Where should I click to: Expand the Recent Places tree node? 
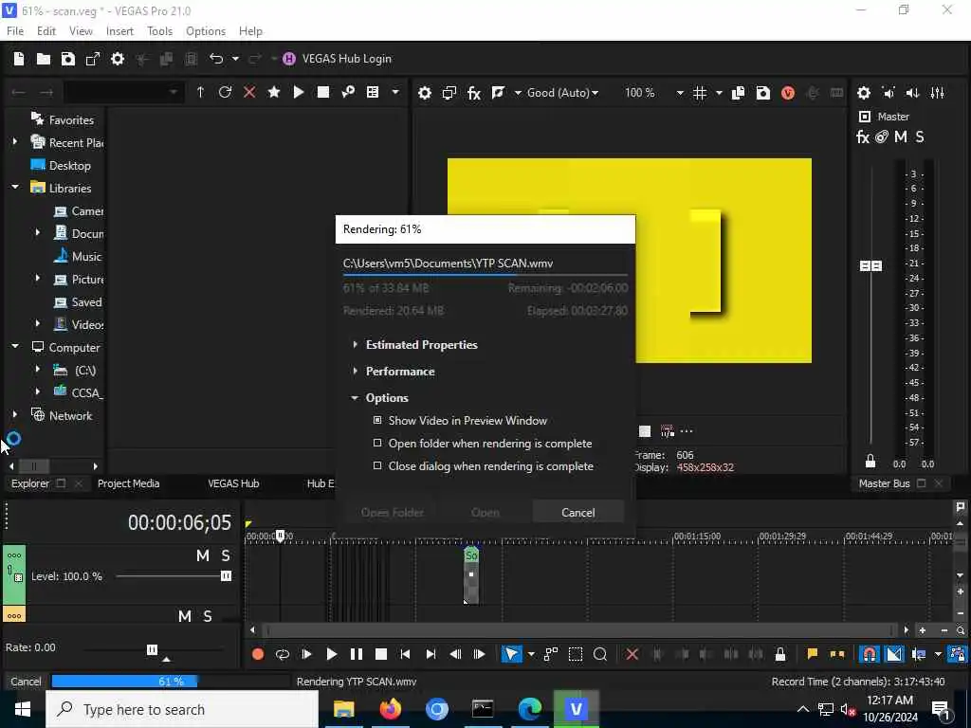[15, 142]
